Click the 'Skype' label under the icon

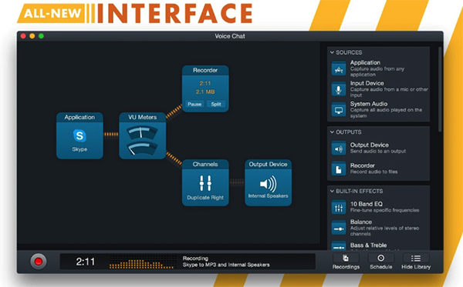click(x=79, y=149)
